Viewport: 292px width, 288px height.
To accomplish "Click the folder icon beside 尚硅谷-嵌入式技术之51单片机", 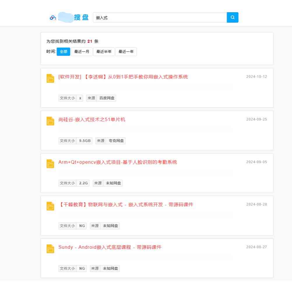I will point(50,121).
